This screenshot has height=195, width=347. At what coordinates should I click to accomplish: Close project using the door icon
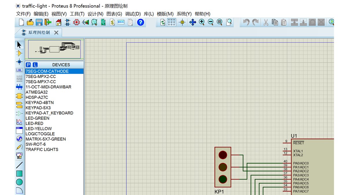(x=48, y=22)
